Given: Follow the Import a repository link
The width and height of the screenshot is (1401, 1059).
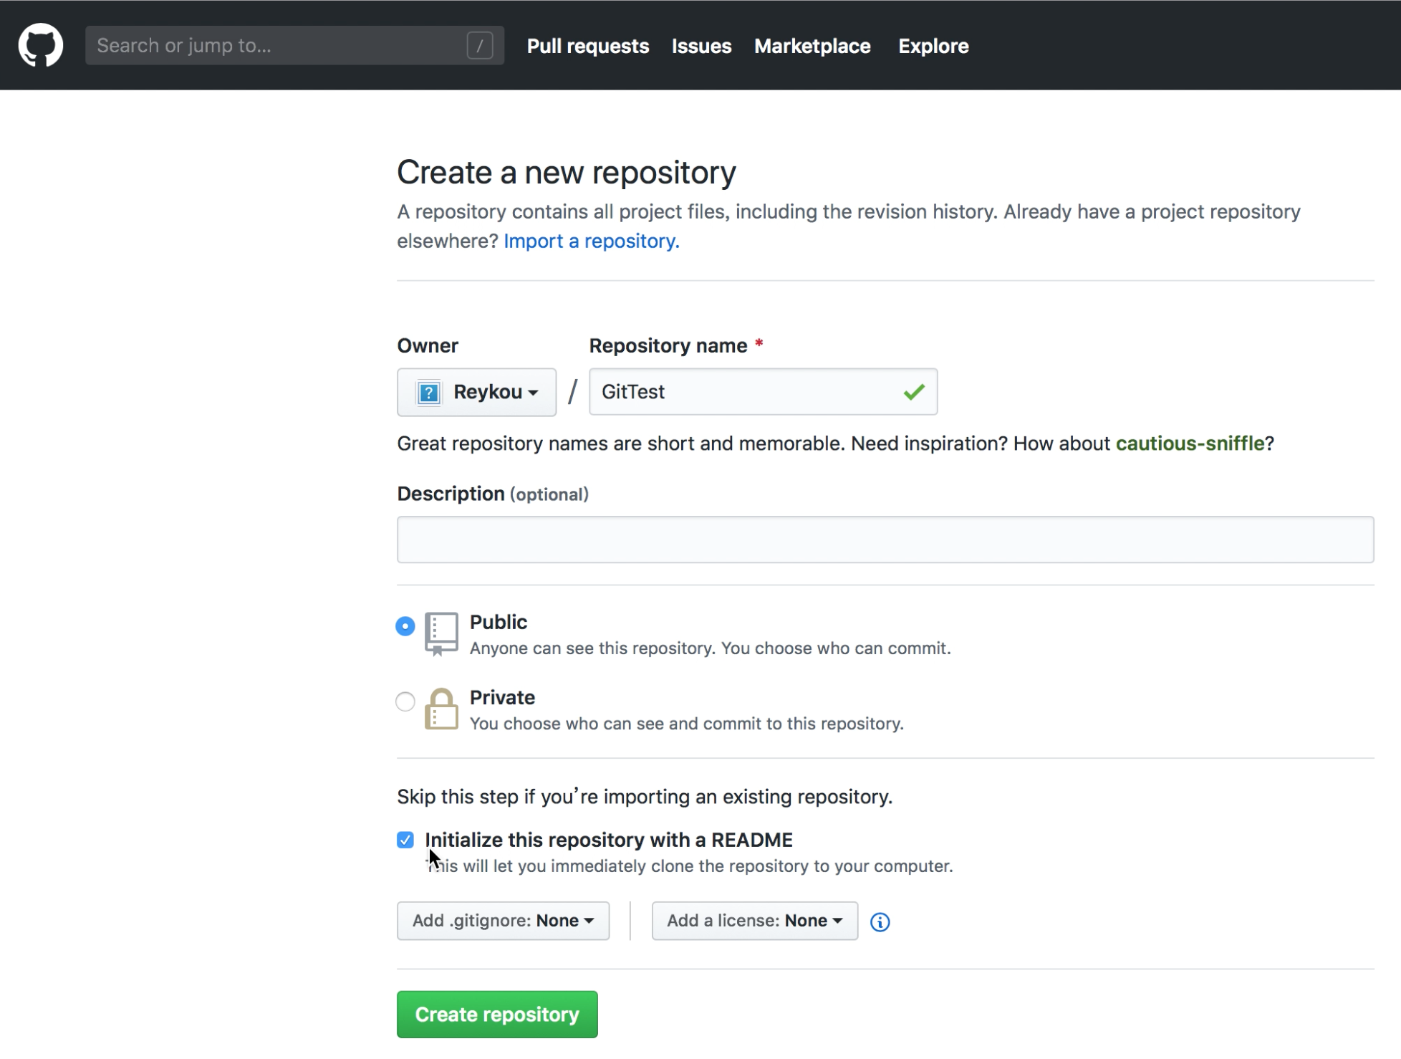Looking at the screenshot, I should tap(591, 241).
